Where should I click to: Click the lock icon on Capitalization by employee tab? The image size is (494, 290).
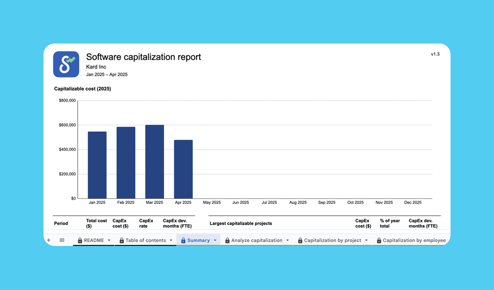(378, 240)
